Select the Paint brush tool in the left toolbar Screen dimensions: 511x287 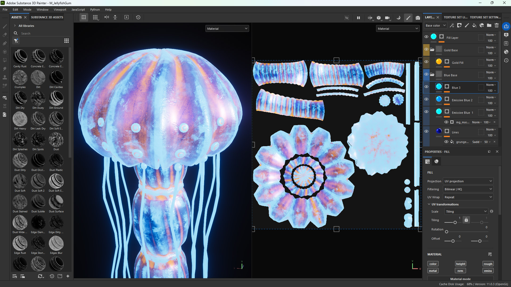5,26
